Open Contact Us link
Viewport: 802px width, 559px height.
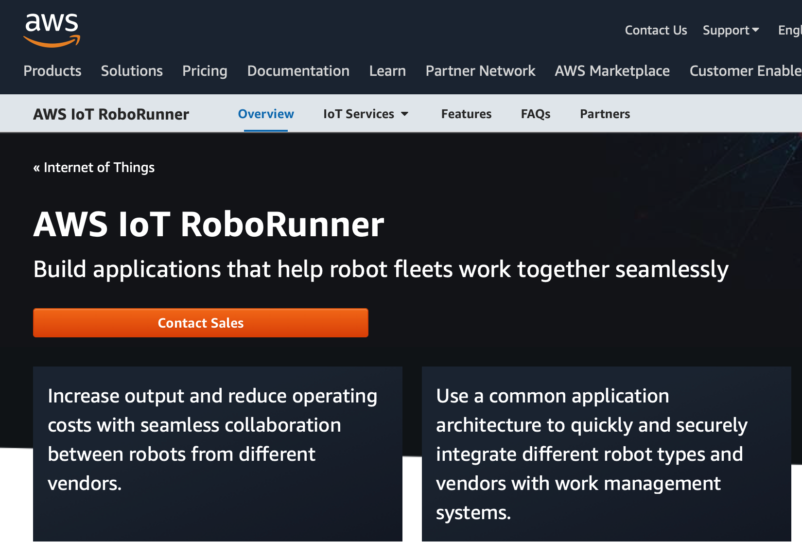(656, 30)
